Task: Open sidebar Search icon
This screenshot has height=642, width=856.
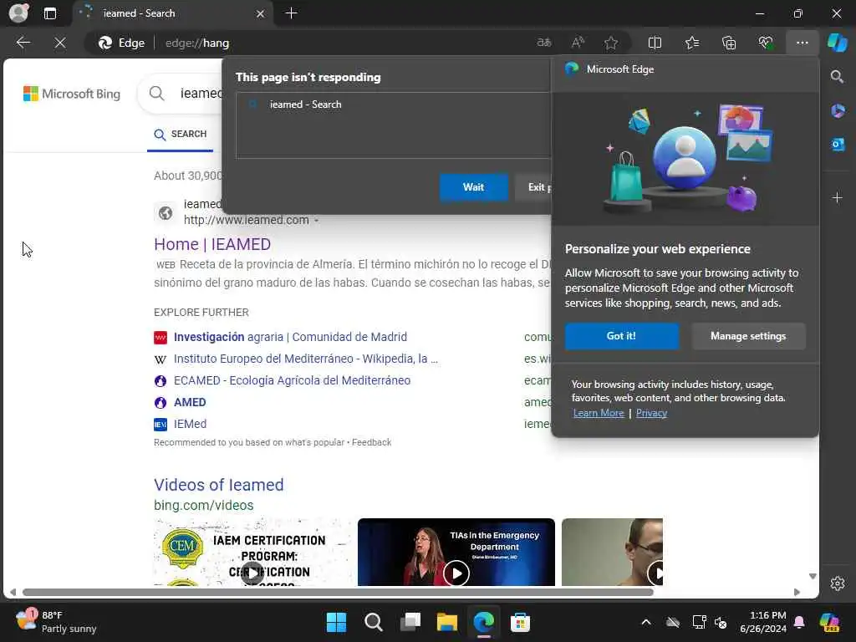Action: tap(837, 76)
